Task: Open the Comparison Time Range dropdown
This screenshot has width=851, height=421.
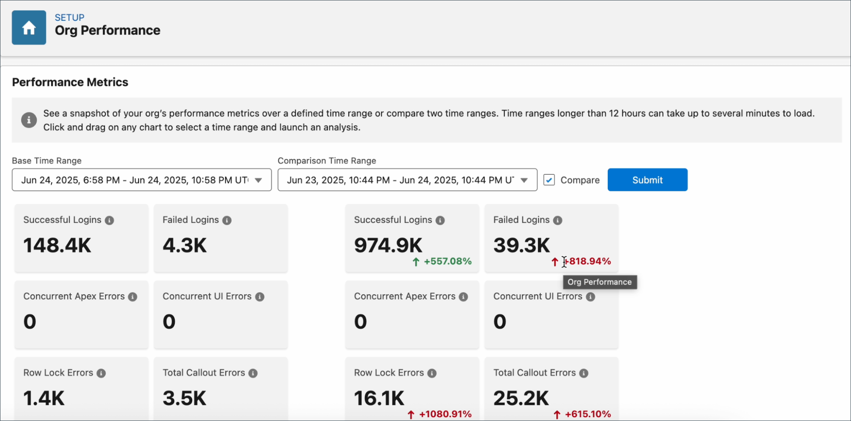Action: click(524, 180)
